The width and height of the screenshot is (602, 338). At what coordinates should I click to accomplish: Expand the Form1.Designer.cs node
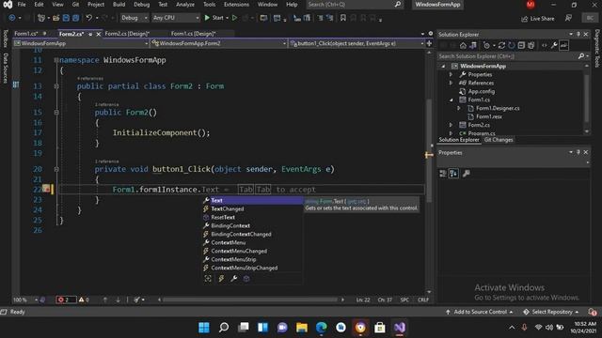459,109
